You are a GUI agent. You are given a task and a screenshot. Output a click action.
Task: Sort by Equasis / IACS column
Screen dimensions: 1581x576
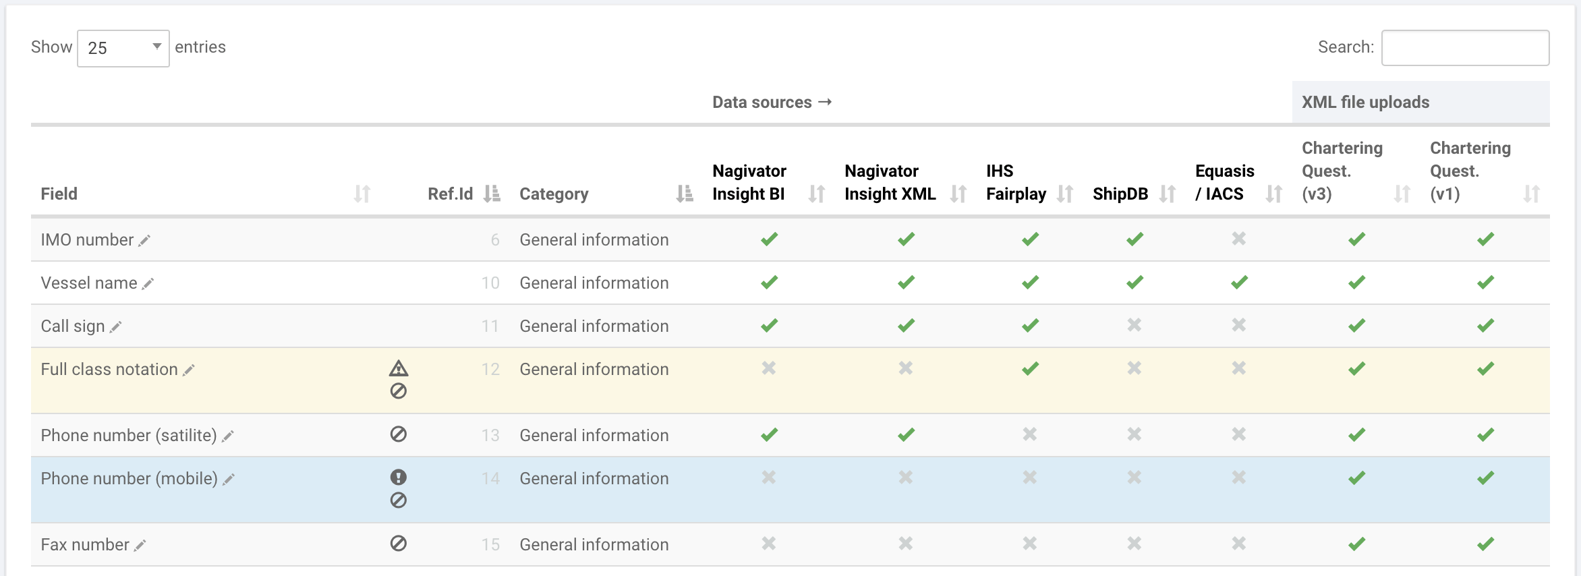pyautogui.click(x=1274, y=194)
